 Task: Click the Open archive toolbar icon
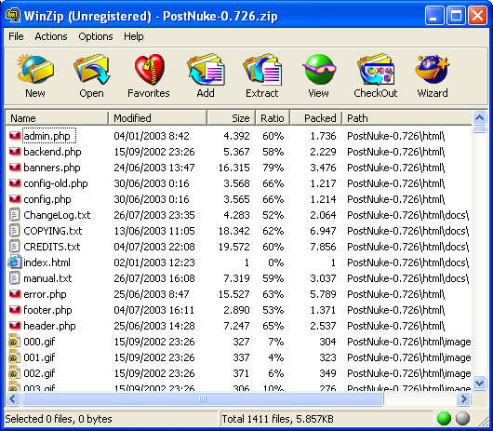pyautogui.click(x=91, y=69)
